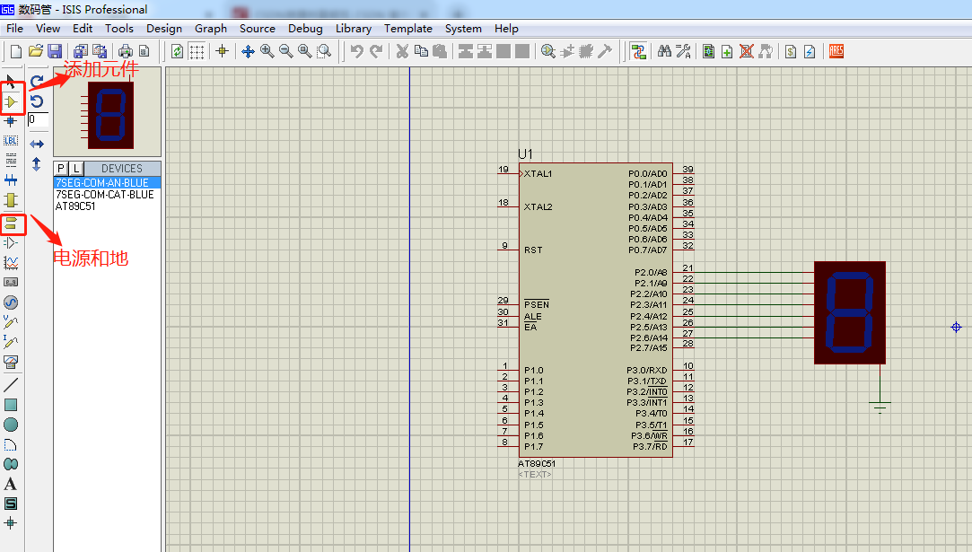
Task: Select 2D box graphics tool
Action: coord(11,405)
